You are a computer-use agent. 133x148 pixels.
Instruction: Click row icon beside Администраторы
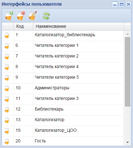7,88
